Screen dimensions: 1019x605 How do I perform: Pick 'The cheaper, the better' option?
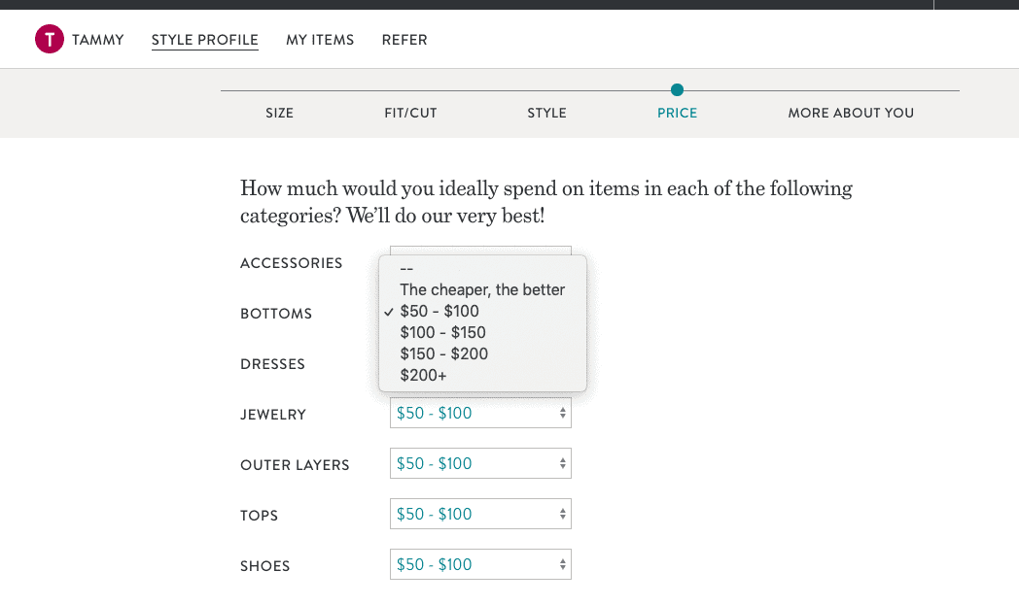coord(482,289)
